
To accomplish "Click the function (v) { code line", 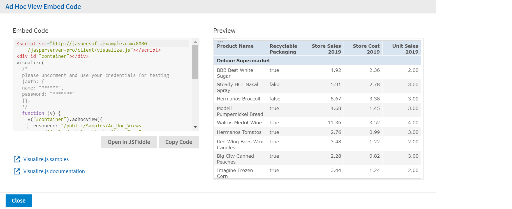I will click(x=41, y=113).
